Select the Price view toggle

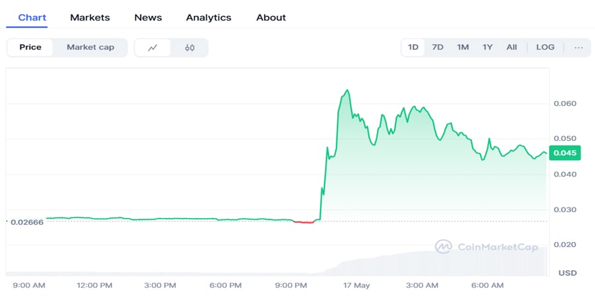(x=30, y=48)
